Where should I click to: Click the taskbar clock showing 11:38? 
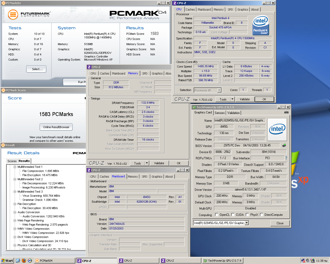coord(322,261)
